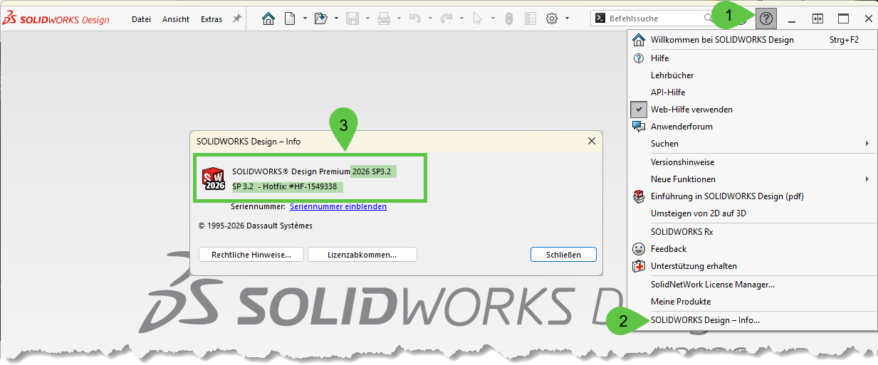Select API-Hilfe menu entry

[x=751, y=92]
